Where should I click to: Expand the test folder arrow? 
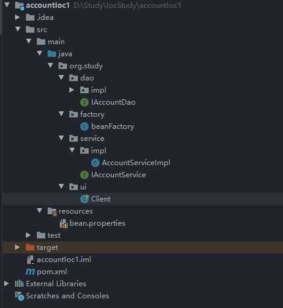point(28,235)
